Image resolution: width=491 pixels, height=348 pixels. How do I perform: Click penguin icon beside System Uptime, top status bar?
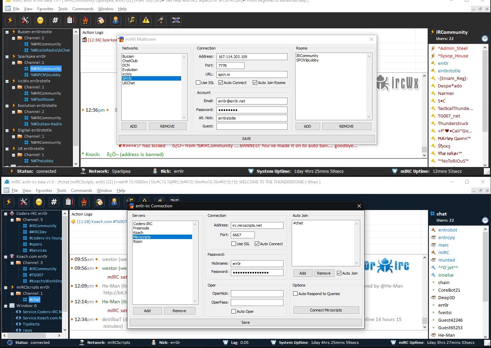tap(251, 171)
